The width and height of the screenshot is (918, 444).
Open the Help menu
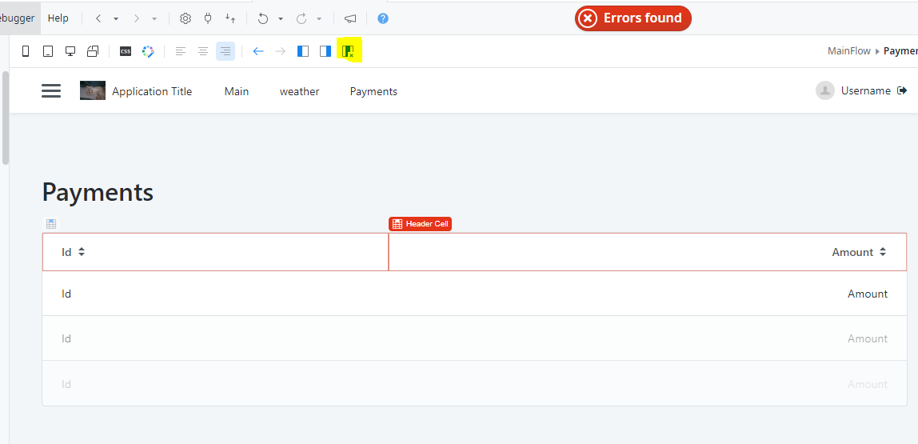pos(58,18)
